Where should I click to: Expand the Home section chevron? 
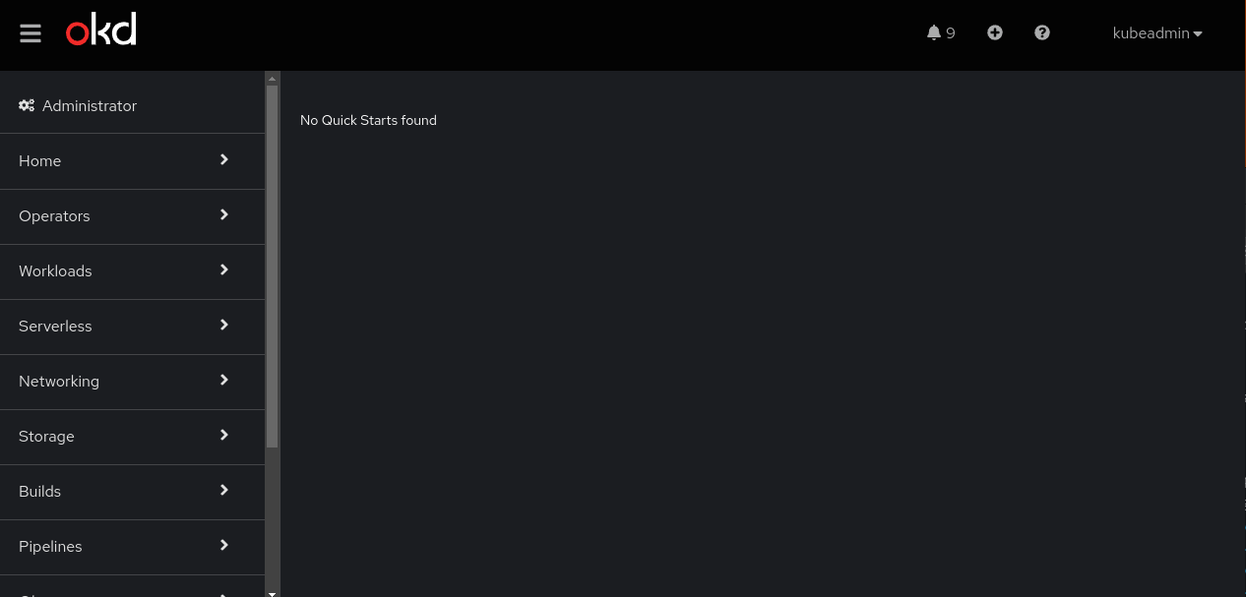click(224, 159)
